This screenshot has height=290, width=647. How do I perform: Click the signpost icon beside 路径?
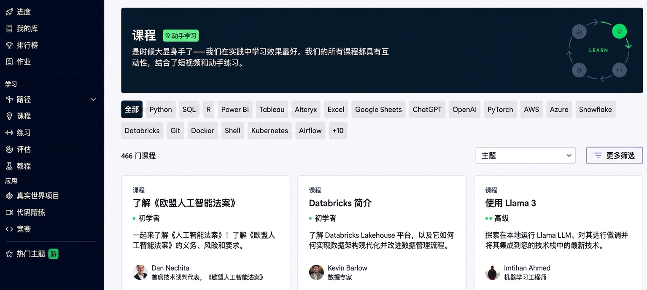(x=9, y=99)
